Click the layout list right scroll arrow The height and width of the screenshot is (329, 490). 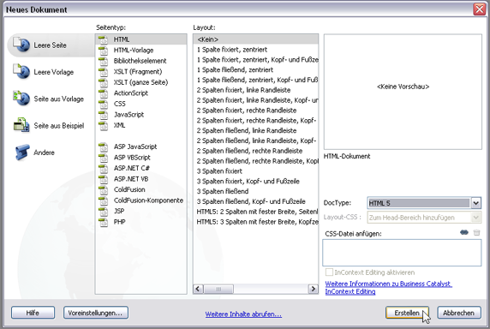coord(313,289)
